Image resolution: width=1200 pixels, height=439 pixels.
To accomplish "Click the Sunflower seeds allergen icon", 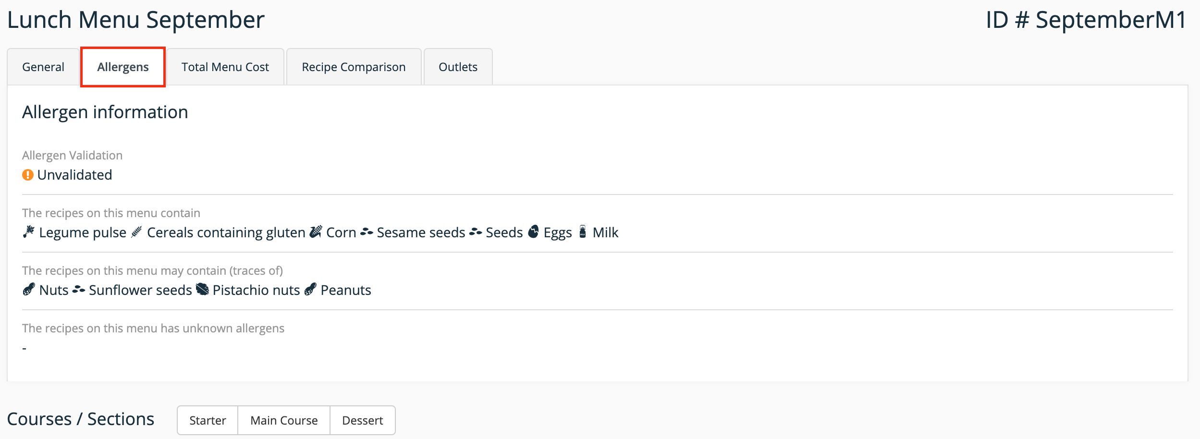I will click(x=79, y=290).
